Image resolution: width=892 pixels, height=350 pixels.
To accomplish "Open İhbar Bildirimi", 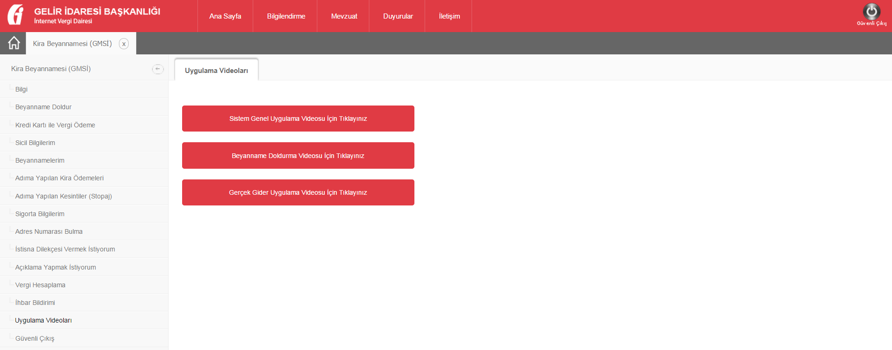I will tap(84, 303).
